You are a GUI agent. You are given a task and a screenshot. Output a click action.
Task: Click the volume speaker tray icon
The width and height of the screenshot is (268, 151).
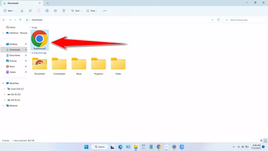tap(243, 147)
